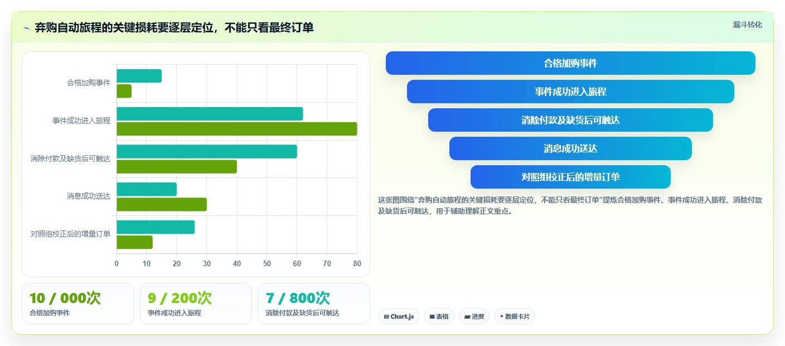785x346 pixels.
Task: Select the 事件成功进入旅程 funnel step
Action: [570, 92]
